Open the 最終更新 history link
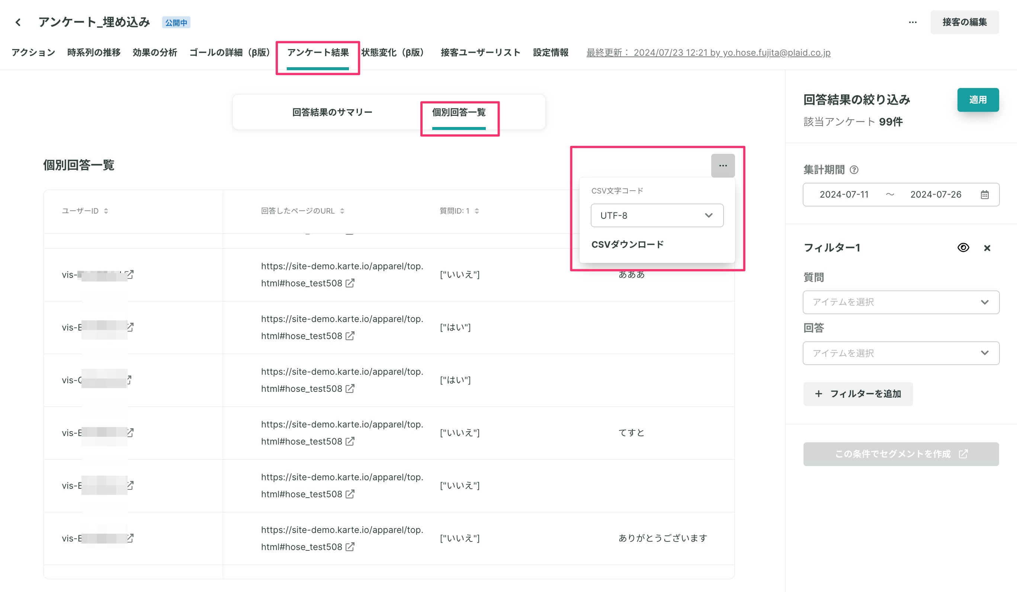 [708, 52]
